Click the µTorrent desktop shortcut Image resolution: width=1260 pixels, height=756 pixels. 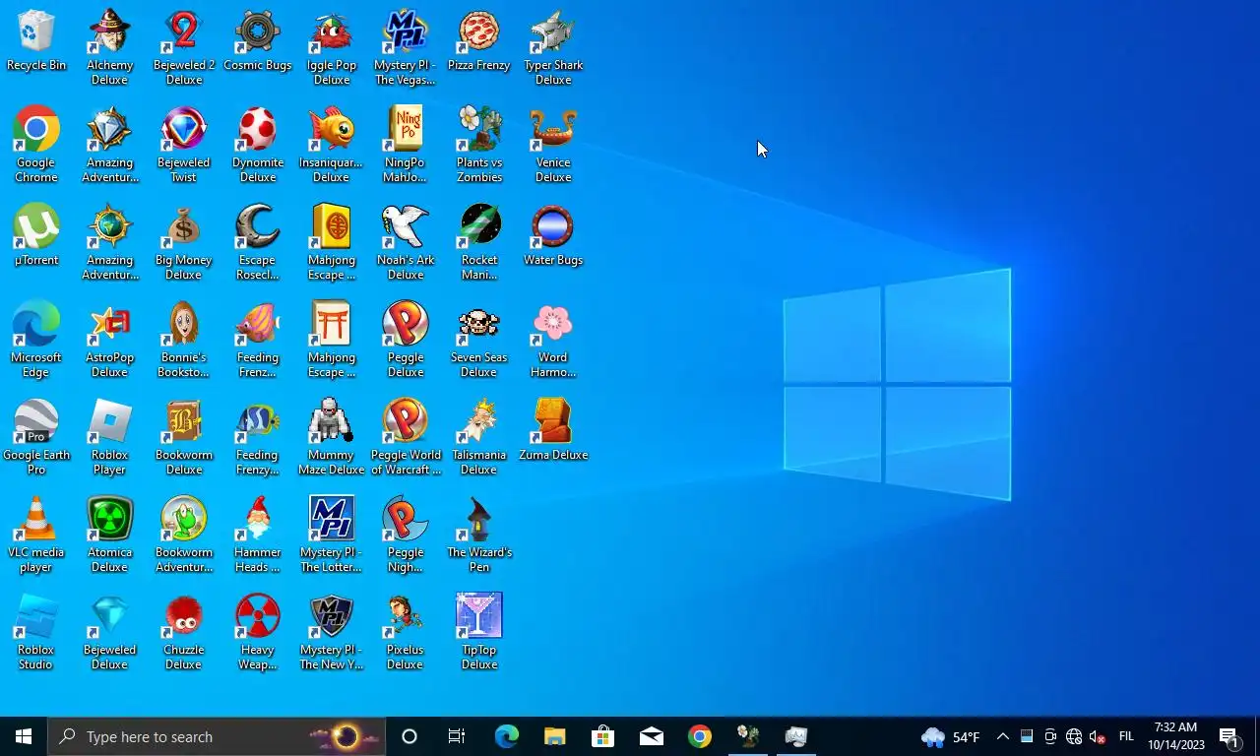click(36, 235)
